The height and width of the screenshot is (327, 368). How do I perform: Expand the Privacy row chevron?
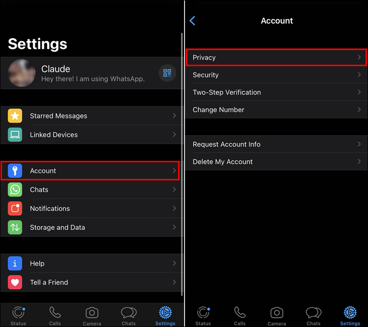coord(359,57)
